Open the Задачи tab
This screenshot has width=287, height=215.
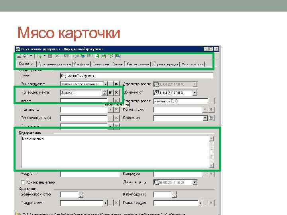[x=118, y=64]
